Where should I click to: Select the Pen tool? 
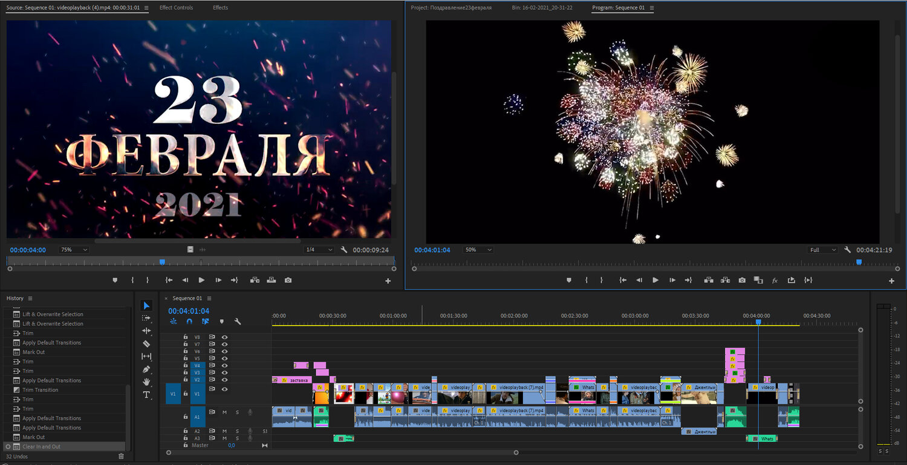coord(146,369)
